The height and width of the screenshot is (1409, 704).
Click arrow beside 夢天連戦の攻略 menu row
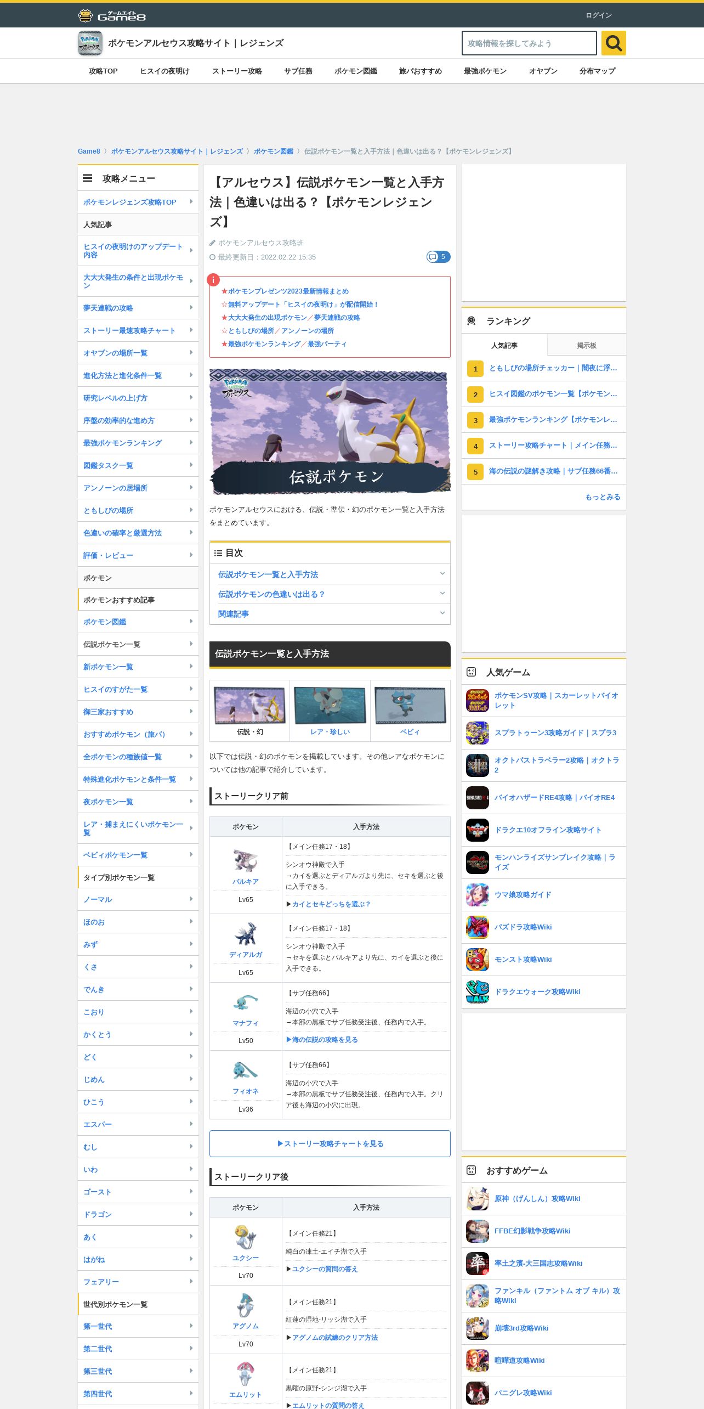pyautogui.click(x=191, y=308)
